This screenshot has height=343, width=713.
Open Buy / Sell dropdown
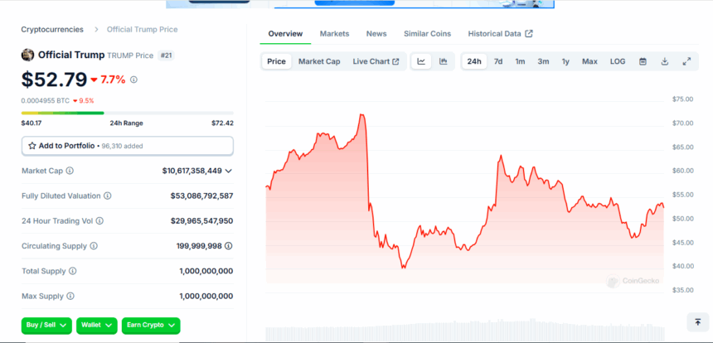[x=46, y=326]
